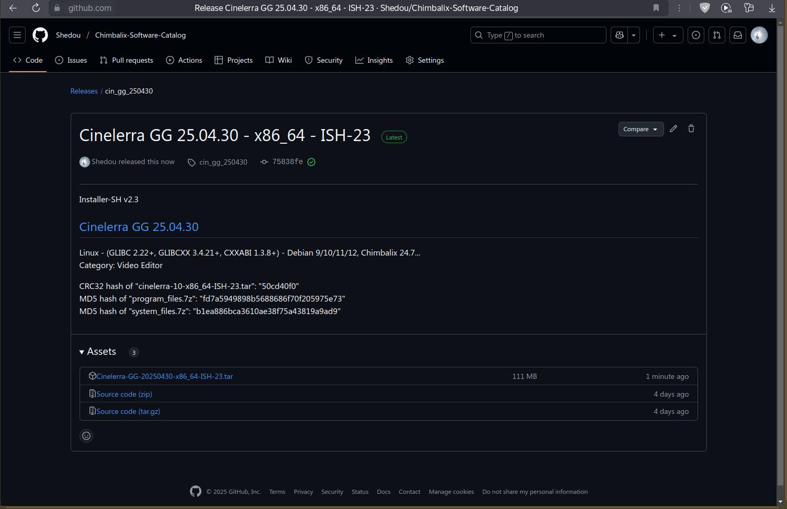The width and height of the screenshot is (787, 509).
Task: Switch to the Pull requests tab
Action: [x=127, y=60]
